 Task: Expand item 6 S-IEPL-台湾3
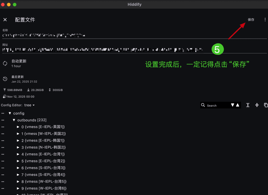tap(18, 168)
